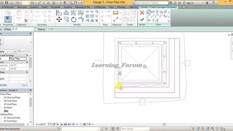Click the 1" = 20'-0" view scale

click(x=41, y=124)
